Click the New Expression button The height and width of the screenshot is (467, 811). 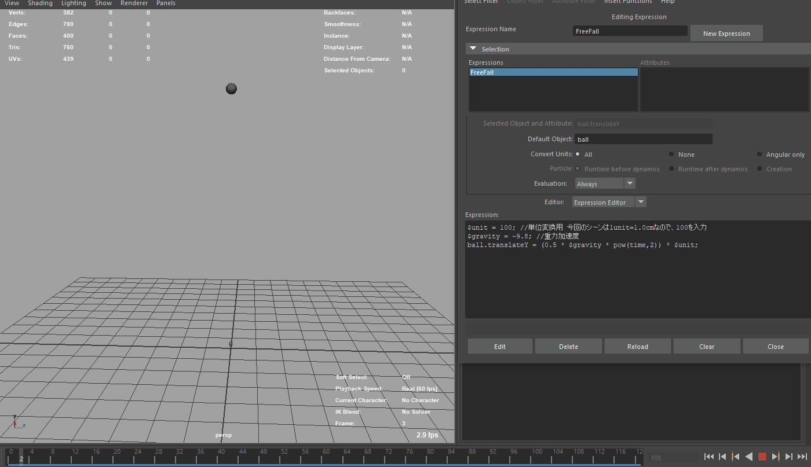(x=726, y=33)
